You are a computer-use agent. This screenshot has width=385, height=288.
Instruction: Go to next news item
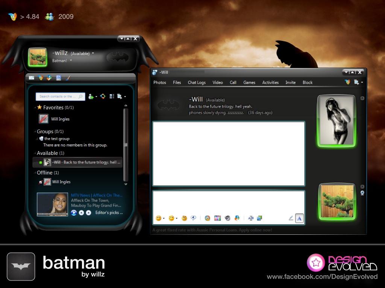[x=89, y=213]
